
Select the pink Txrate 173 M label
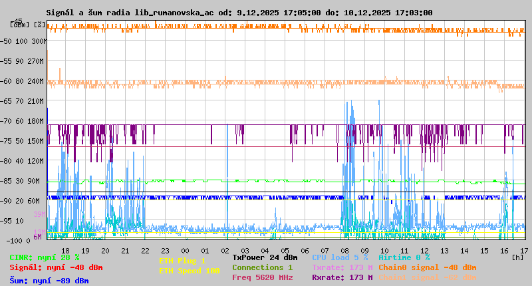click(342, 267)
